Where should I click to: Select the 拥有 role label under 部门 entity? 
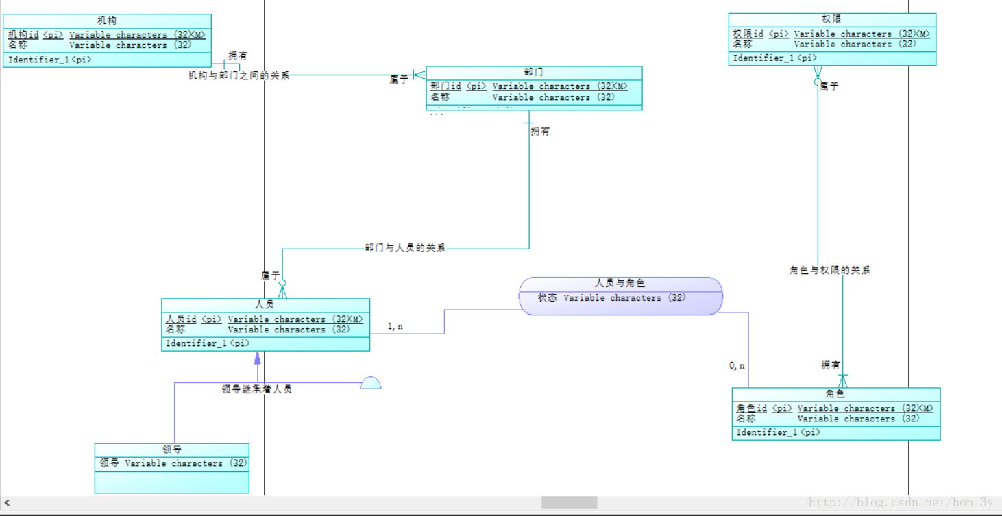coord(540,131)
